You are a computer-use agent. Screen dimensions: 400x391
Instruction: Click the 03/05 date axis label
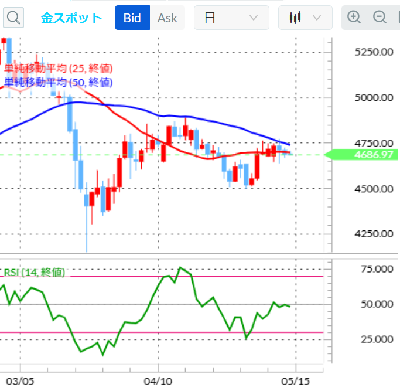click(20, 381)
